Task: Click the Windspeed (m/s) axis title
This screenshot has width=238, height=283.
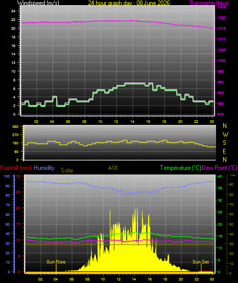Action: coord(38,3)
